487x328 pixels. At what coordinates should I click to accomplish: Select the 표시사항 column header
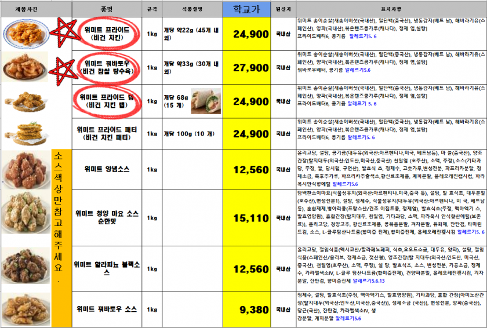point(391,9)
